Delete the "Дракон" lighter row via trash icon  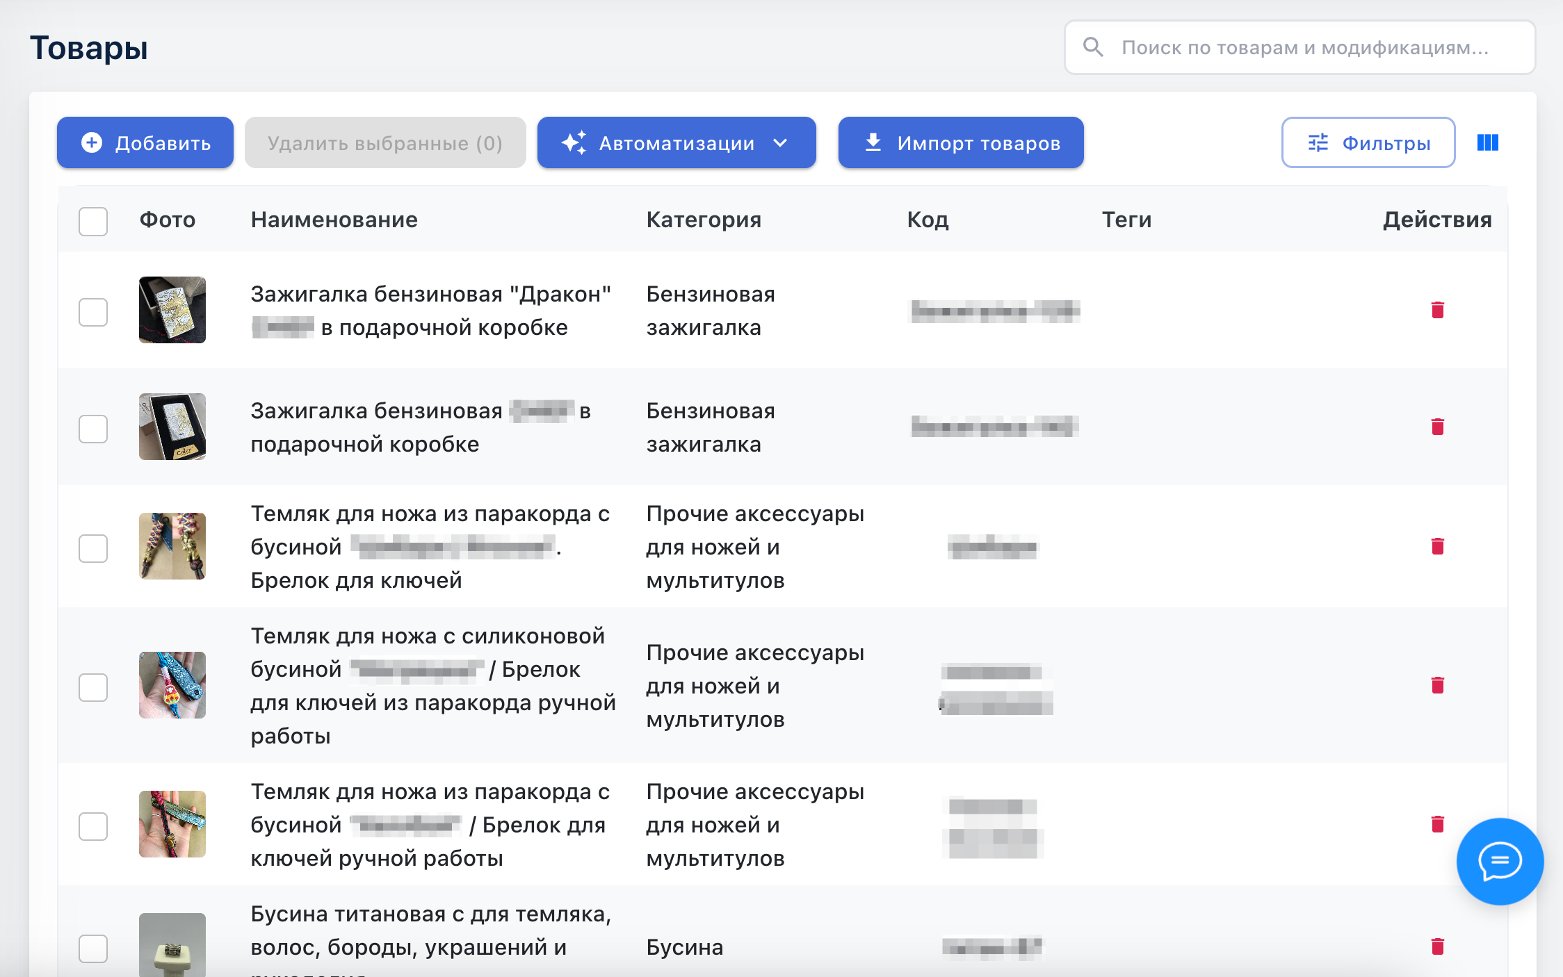[x=1437, y=310]
